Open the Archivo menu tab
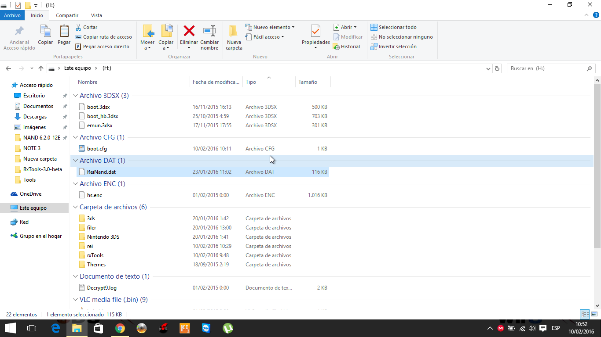 pyautogui.click(x=12, y=15)
